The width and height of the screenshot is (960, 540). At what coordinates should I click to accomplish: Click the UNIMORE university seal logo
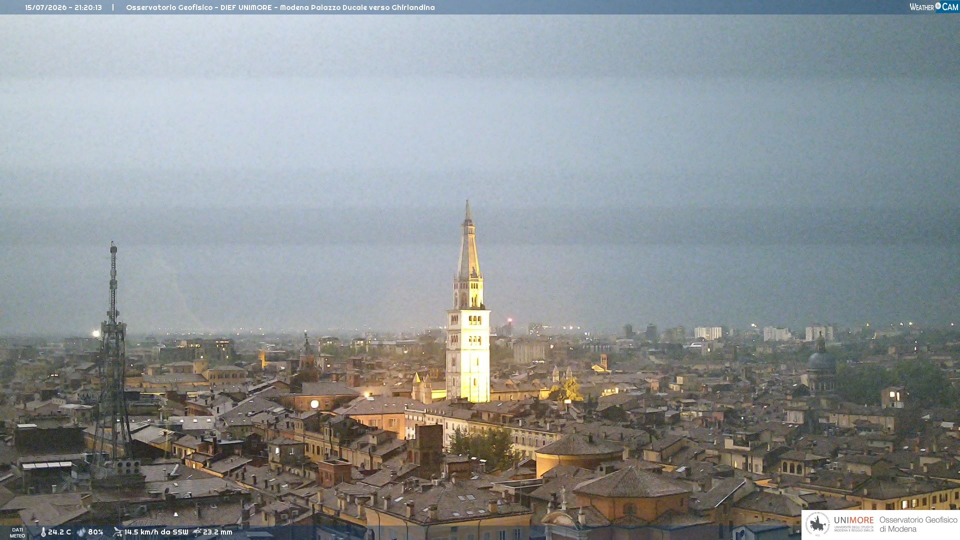click(x=817, y=524)
